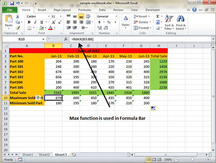Switch to the Insert ribbon tab
This screenshot has width=216, height=163.
coord(42,10)
